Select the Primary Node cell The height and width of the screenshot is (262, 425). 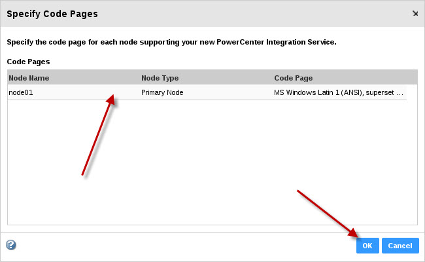point(162,92)
